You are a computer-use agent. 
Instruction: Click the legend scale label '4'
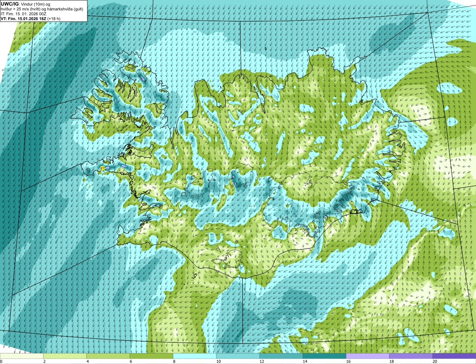(88, 361)
